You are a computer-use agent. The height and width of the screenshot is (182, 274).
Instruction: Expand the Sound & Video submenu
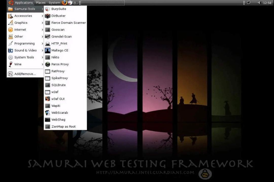(x=25, y=51)
